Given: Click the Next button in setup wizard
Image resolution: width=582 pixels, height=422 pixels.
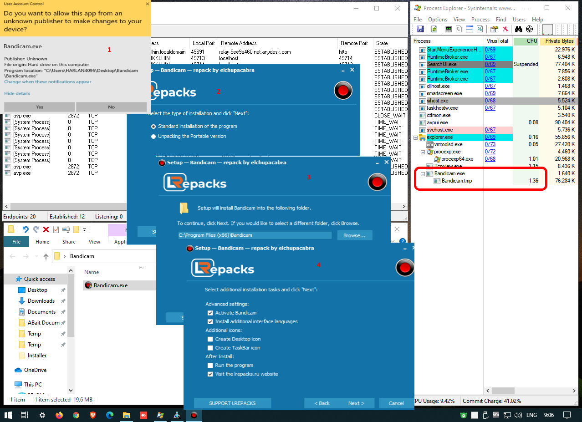Looking at the screenshot, I should (356, 403).
